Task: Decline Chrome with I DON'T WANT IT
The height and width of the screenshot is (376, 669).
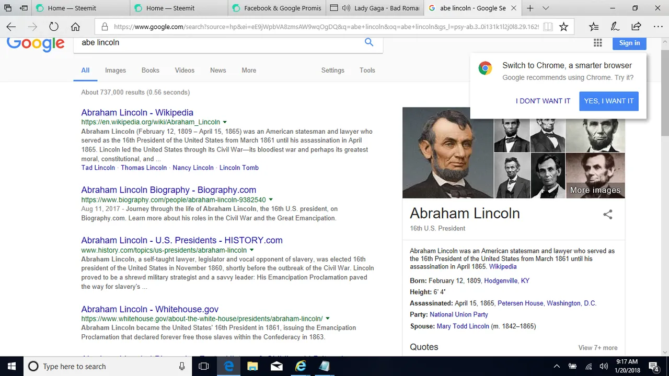Action: [x=543, y=101]
